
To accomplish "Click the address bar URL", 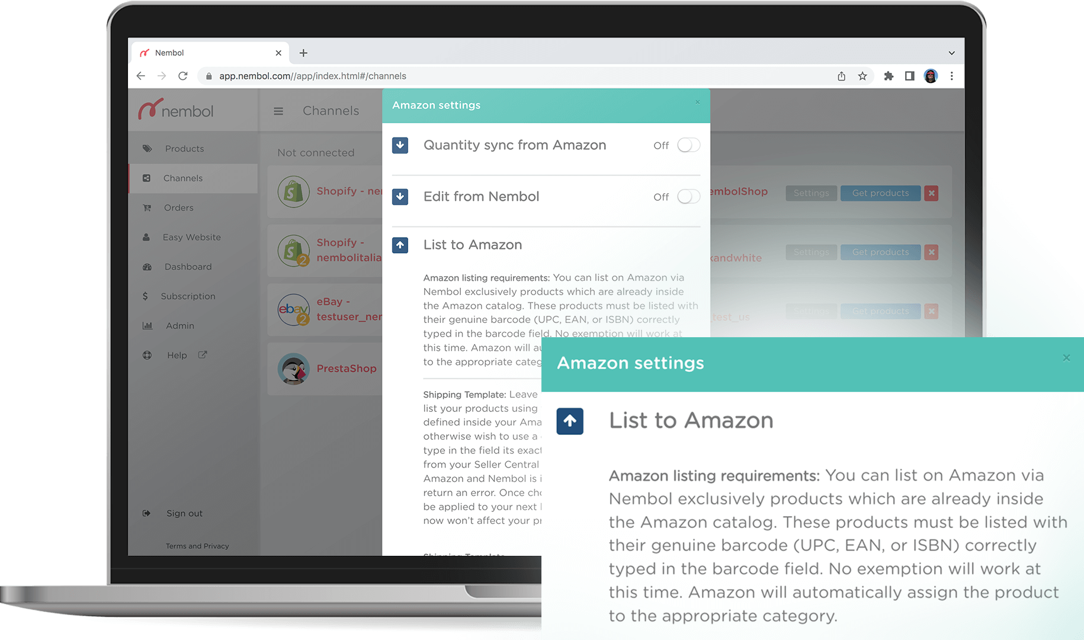I will tap(313, 76).
